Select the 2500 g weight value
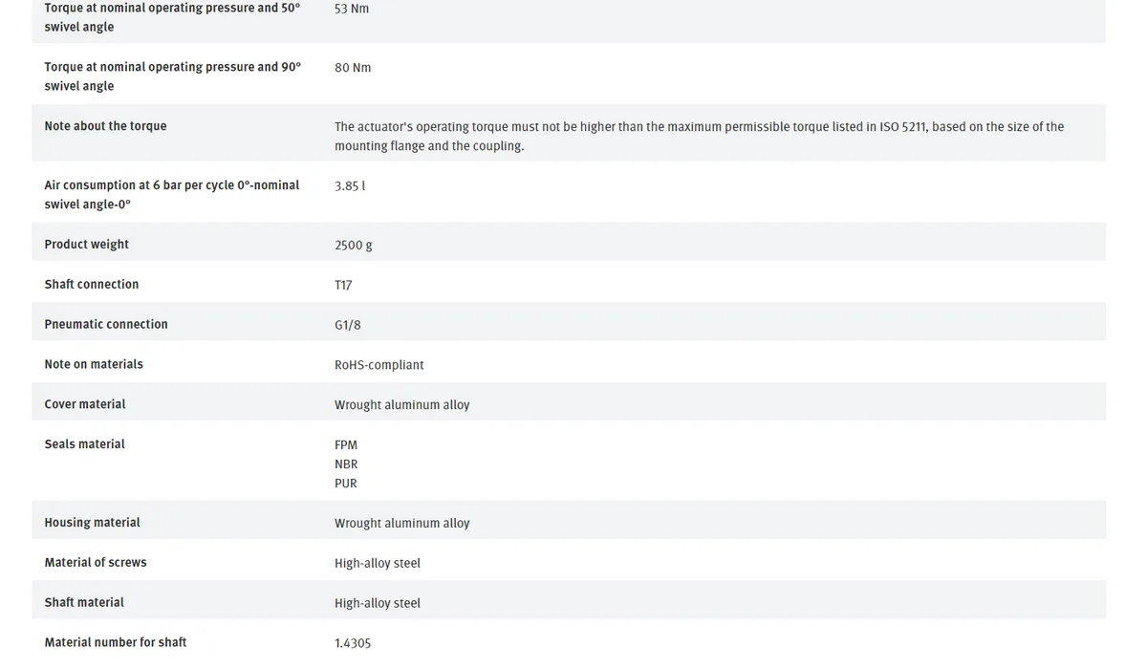This screenshot has width=1147, height=669. pos(354,245)
